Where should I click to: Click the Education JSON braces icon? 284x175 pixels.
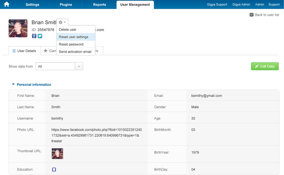(54, 169)
